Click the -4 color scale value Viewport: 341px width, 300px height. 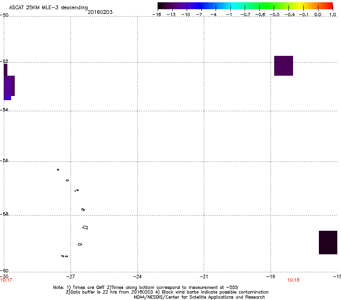(213, 15)
